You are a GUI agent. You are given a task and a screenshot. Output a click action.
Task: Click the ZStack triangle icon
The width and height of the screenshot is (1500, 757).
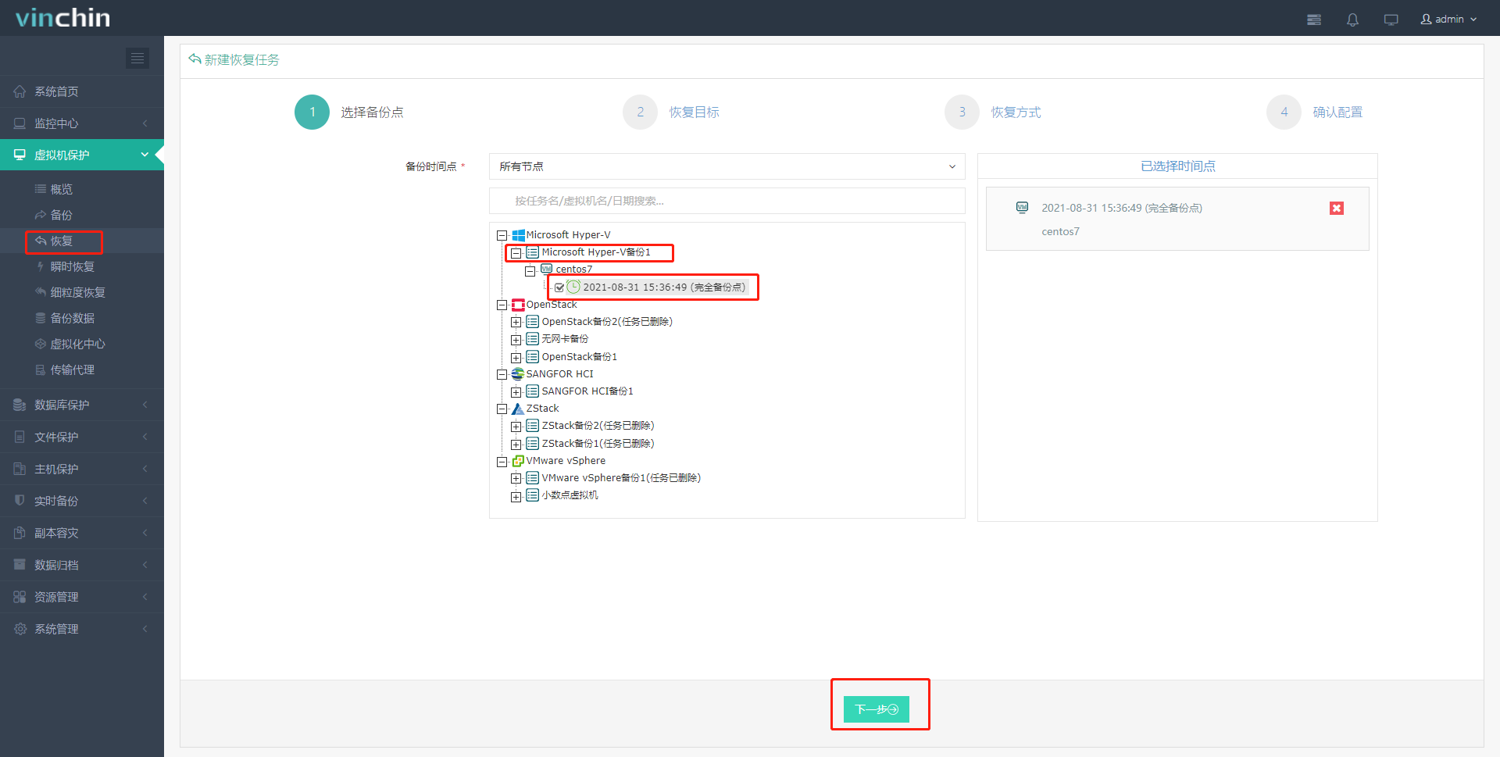pos(518,409)
